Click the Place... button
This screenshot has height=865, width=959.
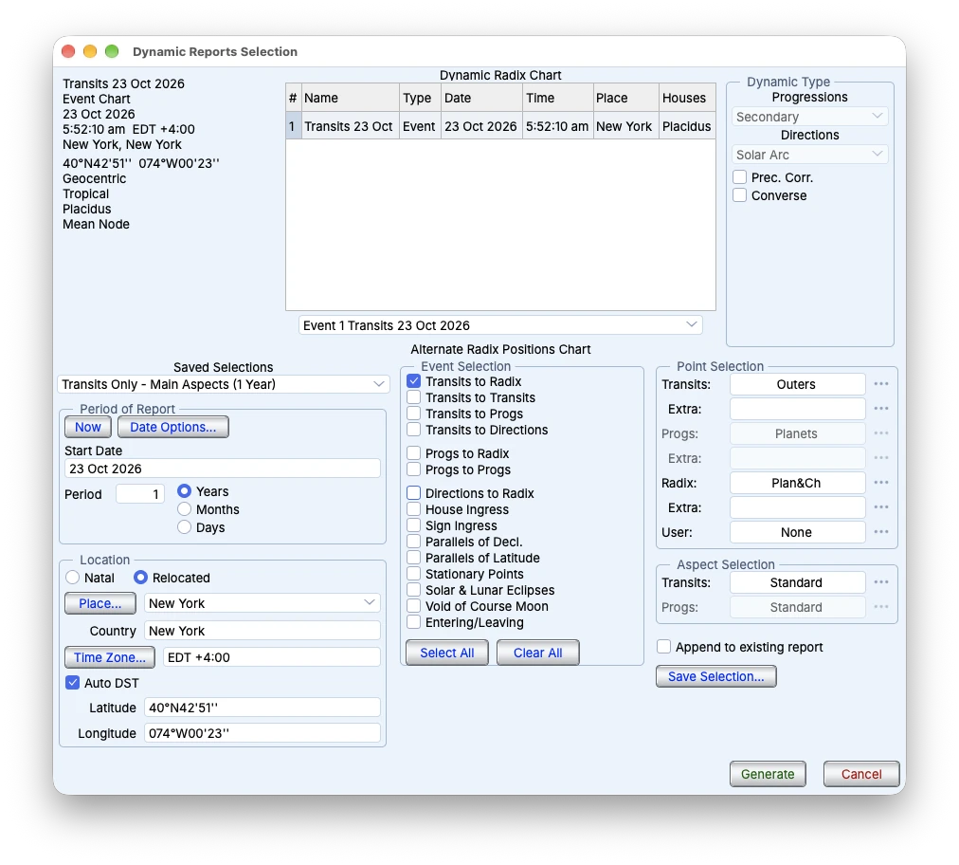[x=100, y=603]
